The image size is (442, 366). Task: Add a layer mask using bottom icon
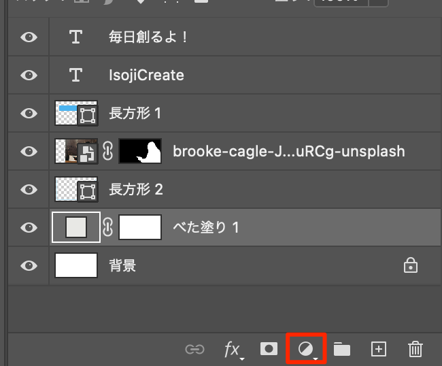point(269,349)
